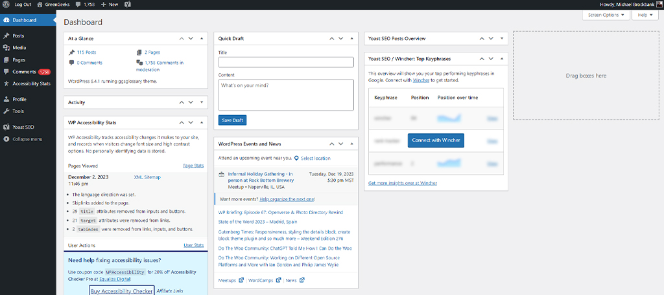Click Buy Accessibility Checker button
Image resolution: width=664 pixels, height=295 pixels.
click(x=121, y=291)
